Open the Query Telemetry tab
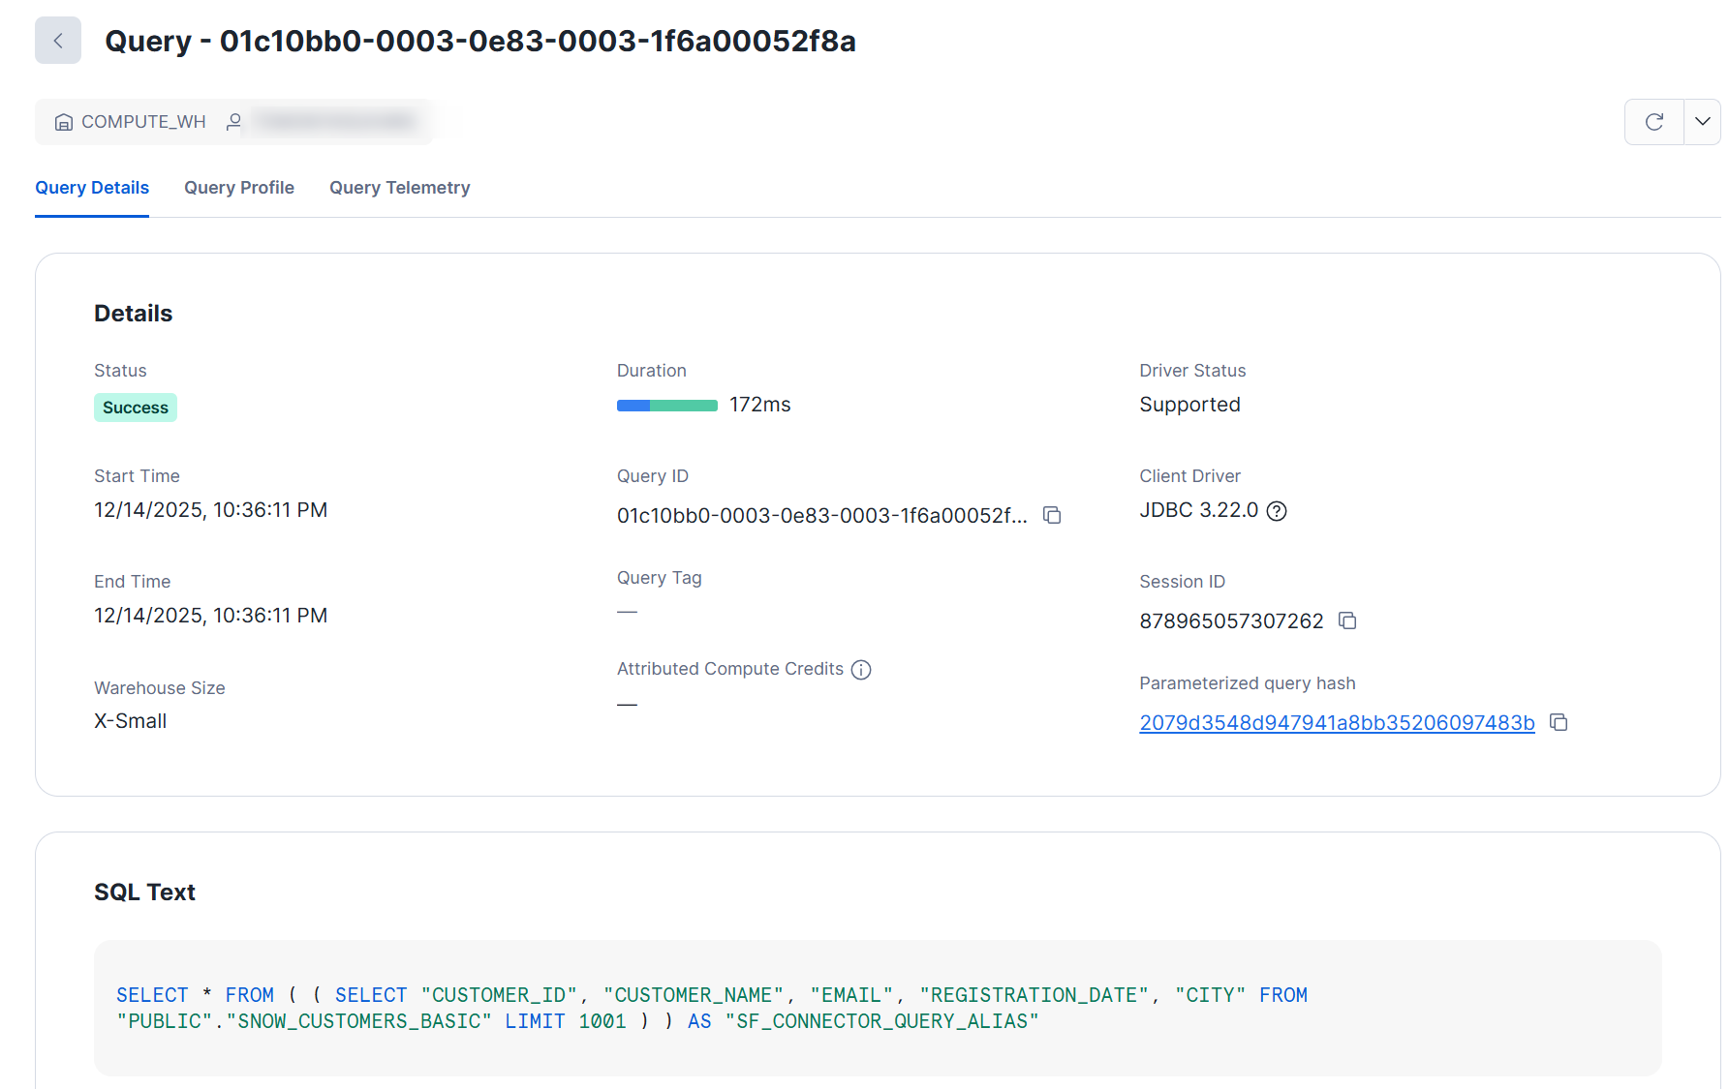The width and height of the screenshot is (1729, 1089). click(x=399, y=188)
